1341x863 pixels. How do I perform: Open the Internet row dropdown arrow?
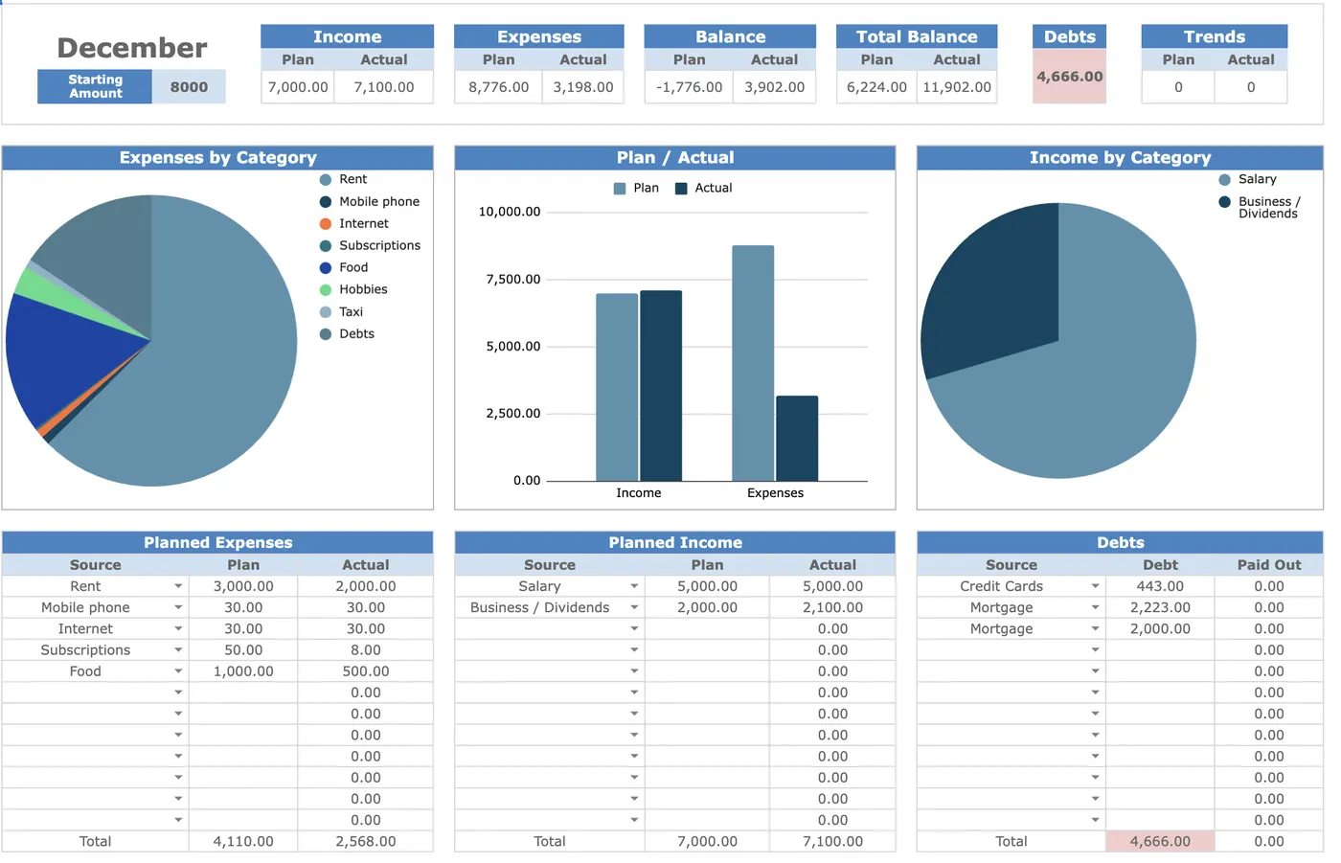click(x=178, y=629)
